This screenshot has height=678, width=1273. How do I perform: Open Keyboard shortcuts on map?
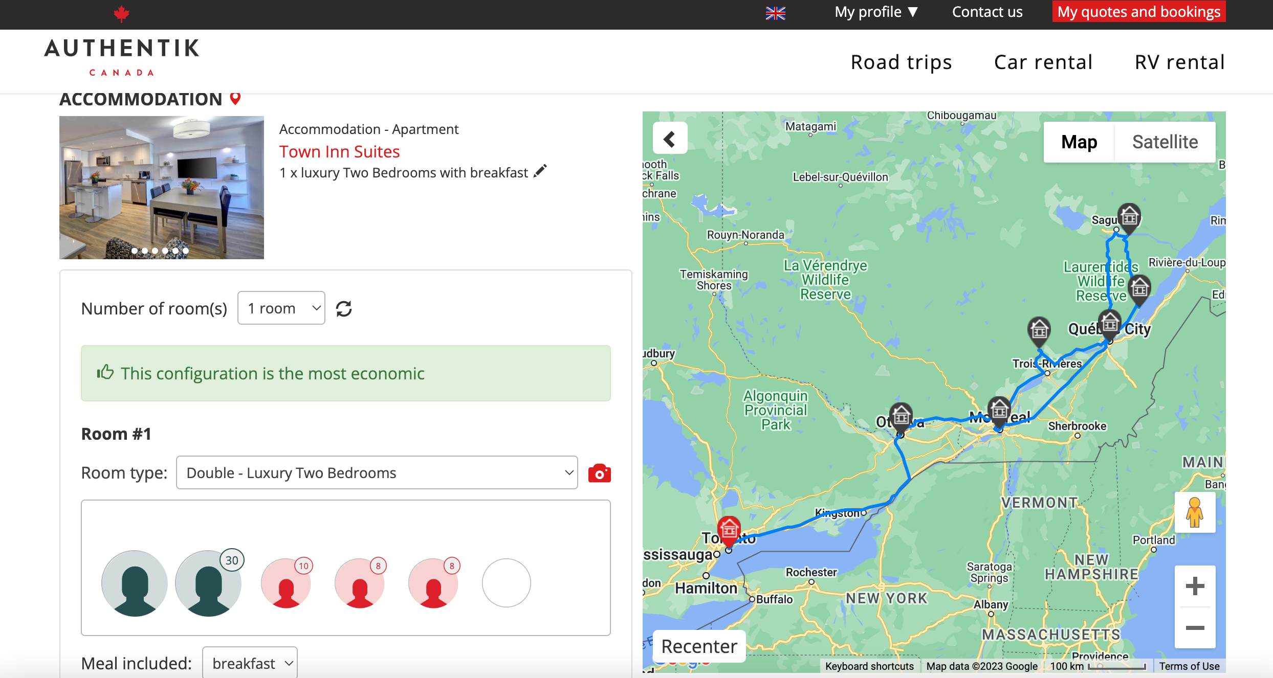click(x=869, y=666)
